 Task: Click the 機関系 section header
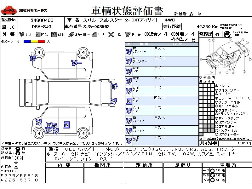pyautogui.click(x=103, y=165)
